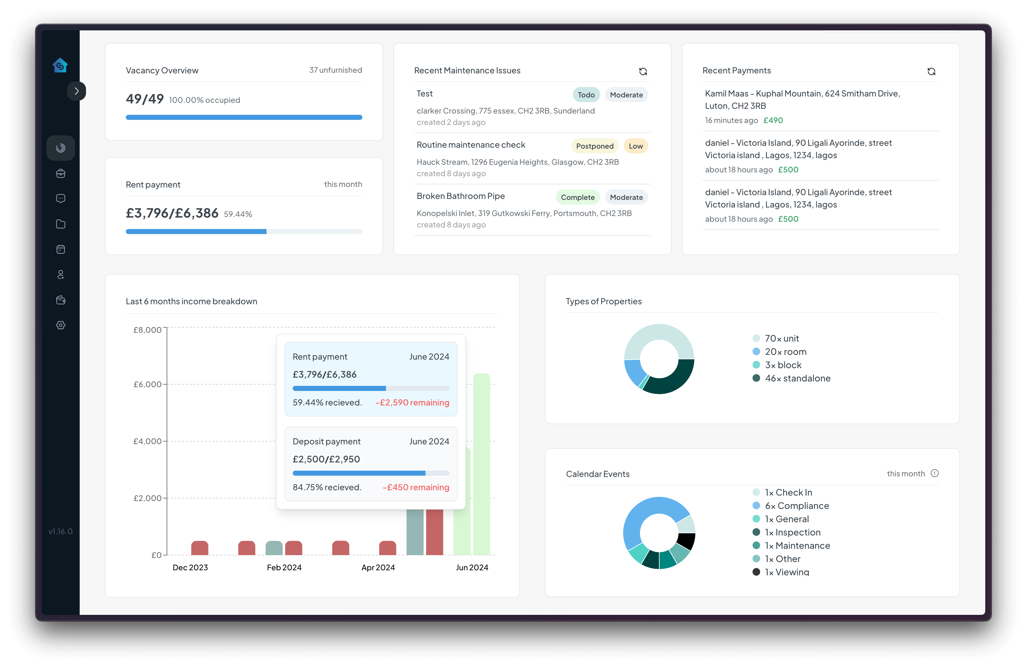
Task: Click the -£2,590 remaining text
Action: 412,403
